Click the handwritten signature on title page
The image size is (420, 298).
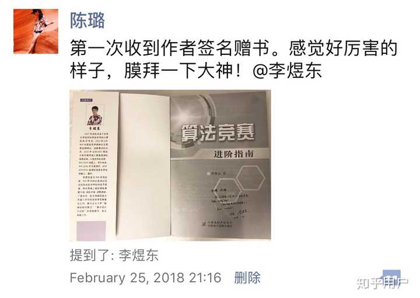(231, 205)
